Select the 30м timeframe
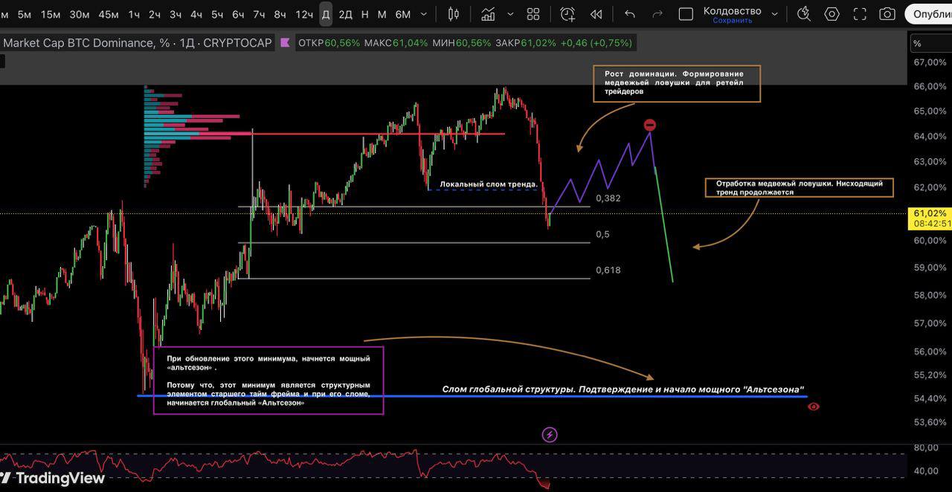 point(80,14)
